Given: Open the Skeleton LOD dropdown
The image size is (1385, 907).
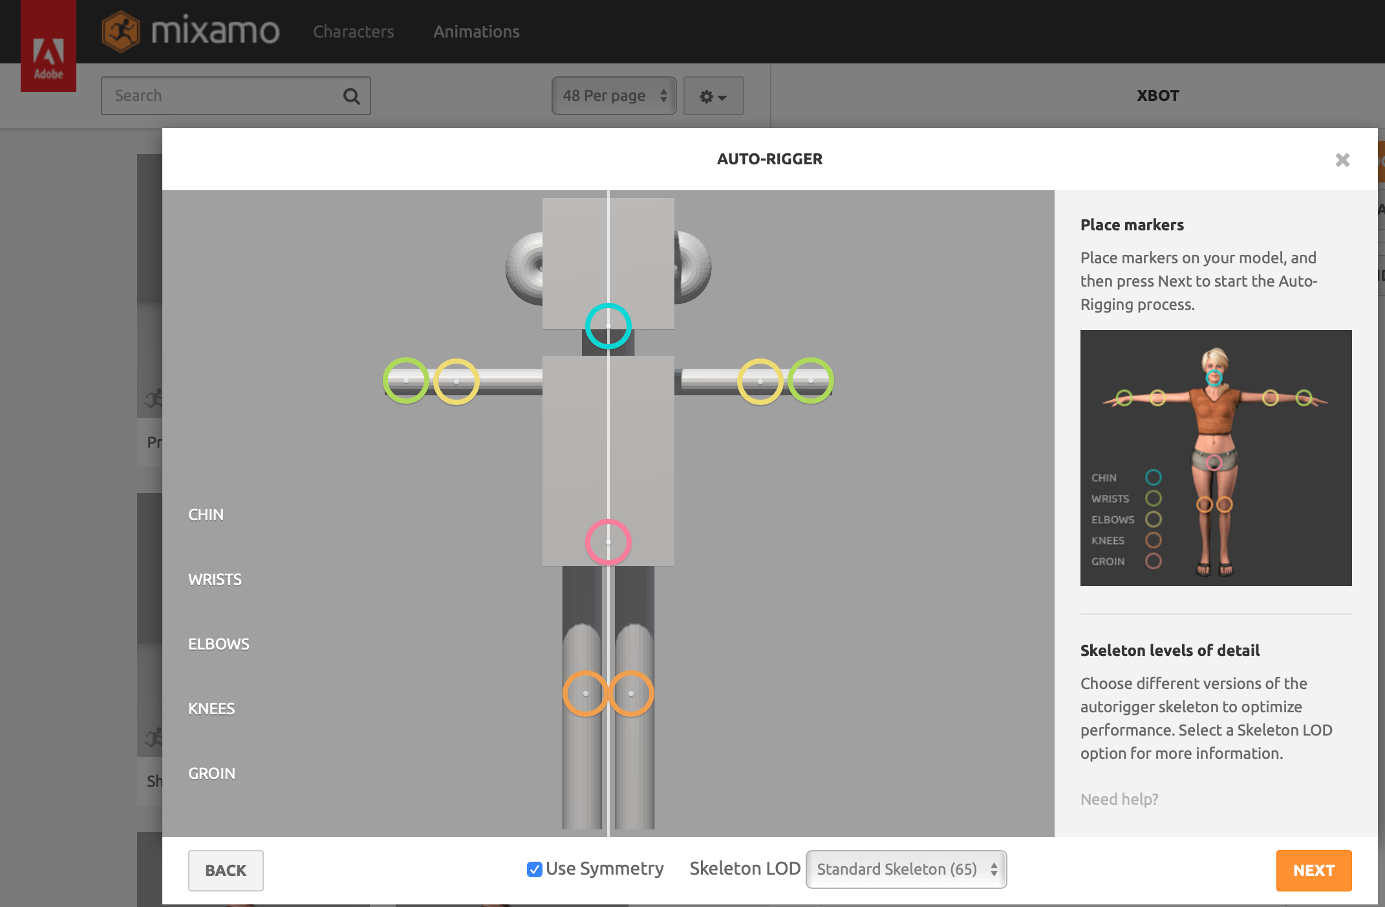Looking at the screenshot, I should [905, 869].
